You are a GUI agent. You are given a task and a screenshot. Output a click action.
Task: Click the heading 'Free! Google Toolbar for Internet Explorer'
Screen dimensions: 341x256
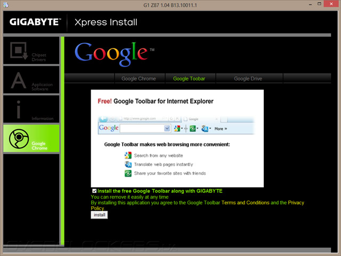tap(156, 101)
